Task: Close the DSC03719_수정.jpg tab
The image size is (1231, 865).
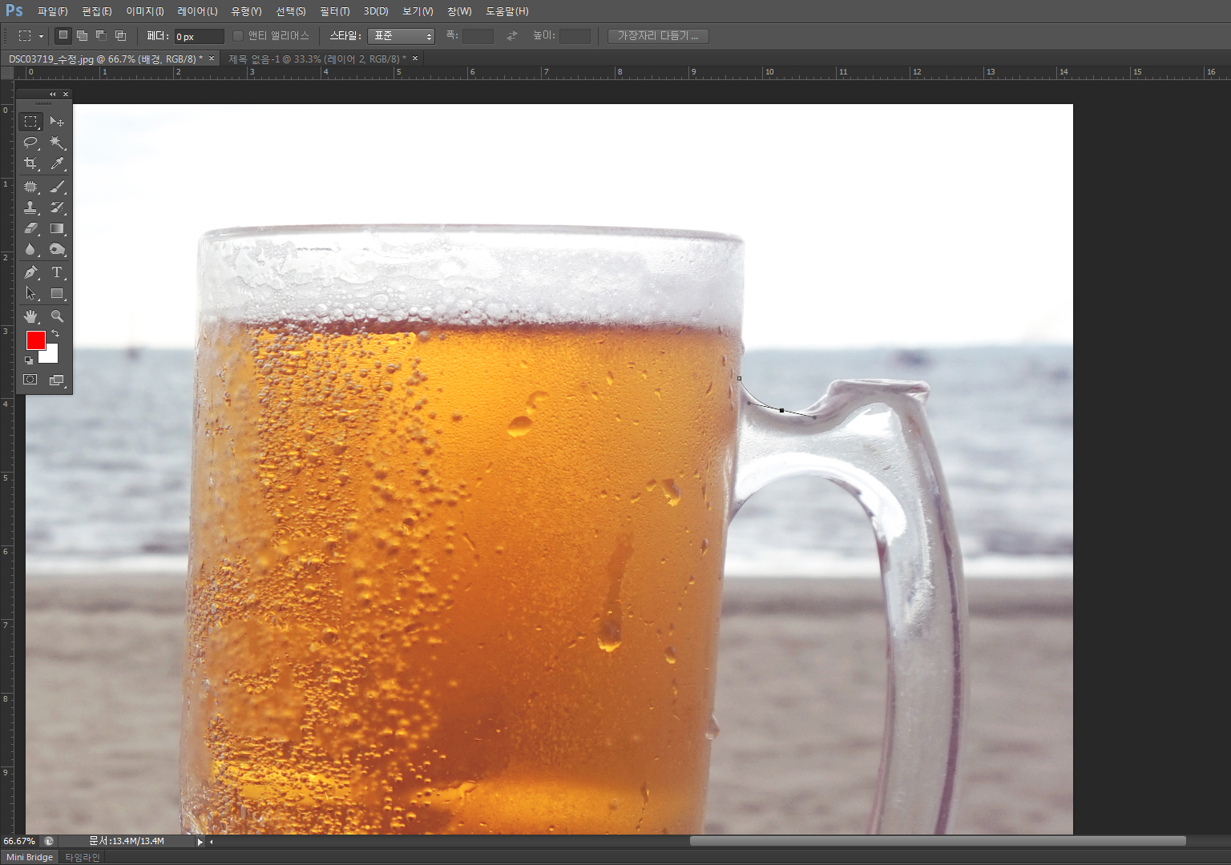Action: point(212,58)
